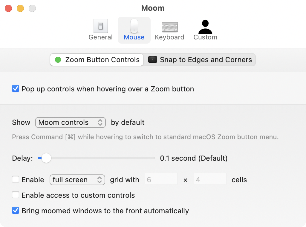Switch to the Custom person icon
The height and width of the screenshot is (227, 306).
(205, 27)
